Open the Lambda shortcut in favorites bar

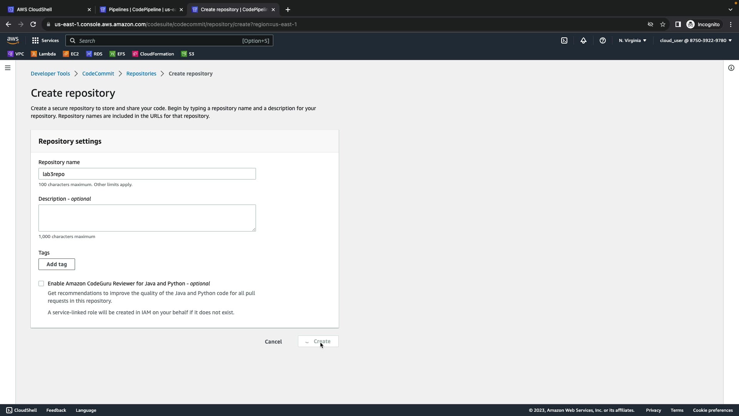pos(43,54)
